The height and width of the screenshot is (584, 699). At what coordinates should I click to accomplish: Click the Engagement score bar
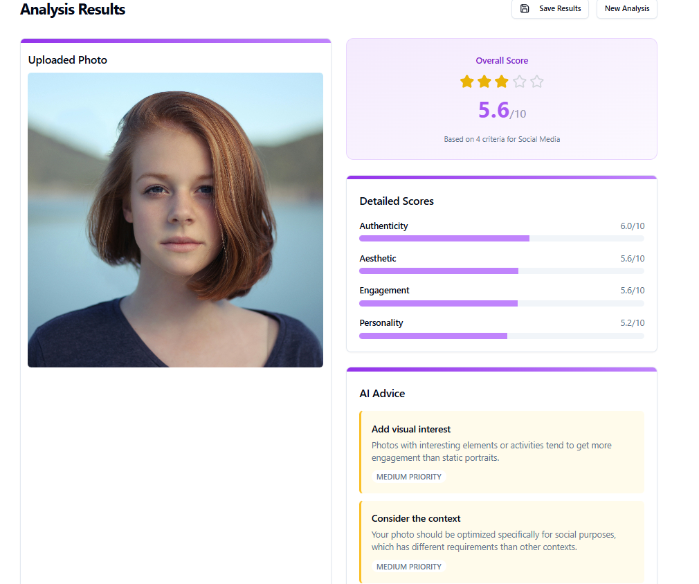pyautogui.click(x=502, y=304)
